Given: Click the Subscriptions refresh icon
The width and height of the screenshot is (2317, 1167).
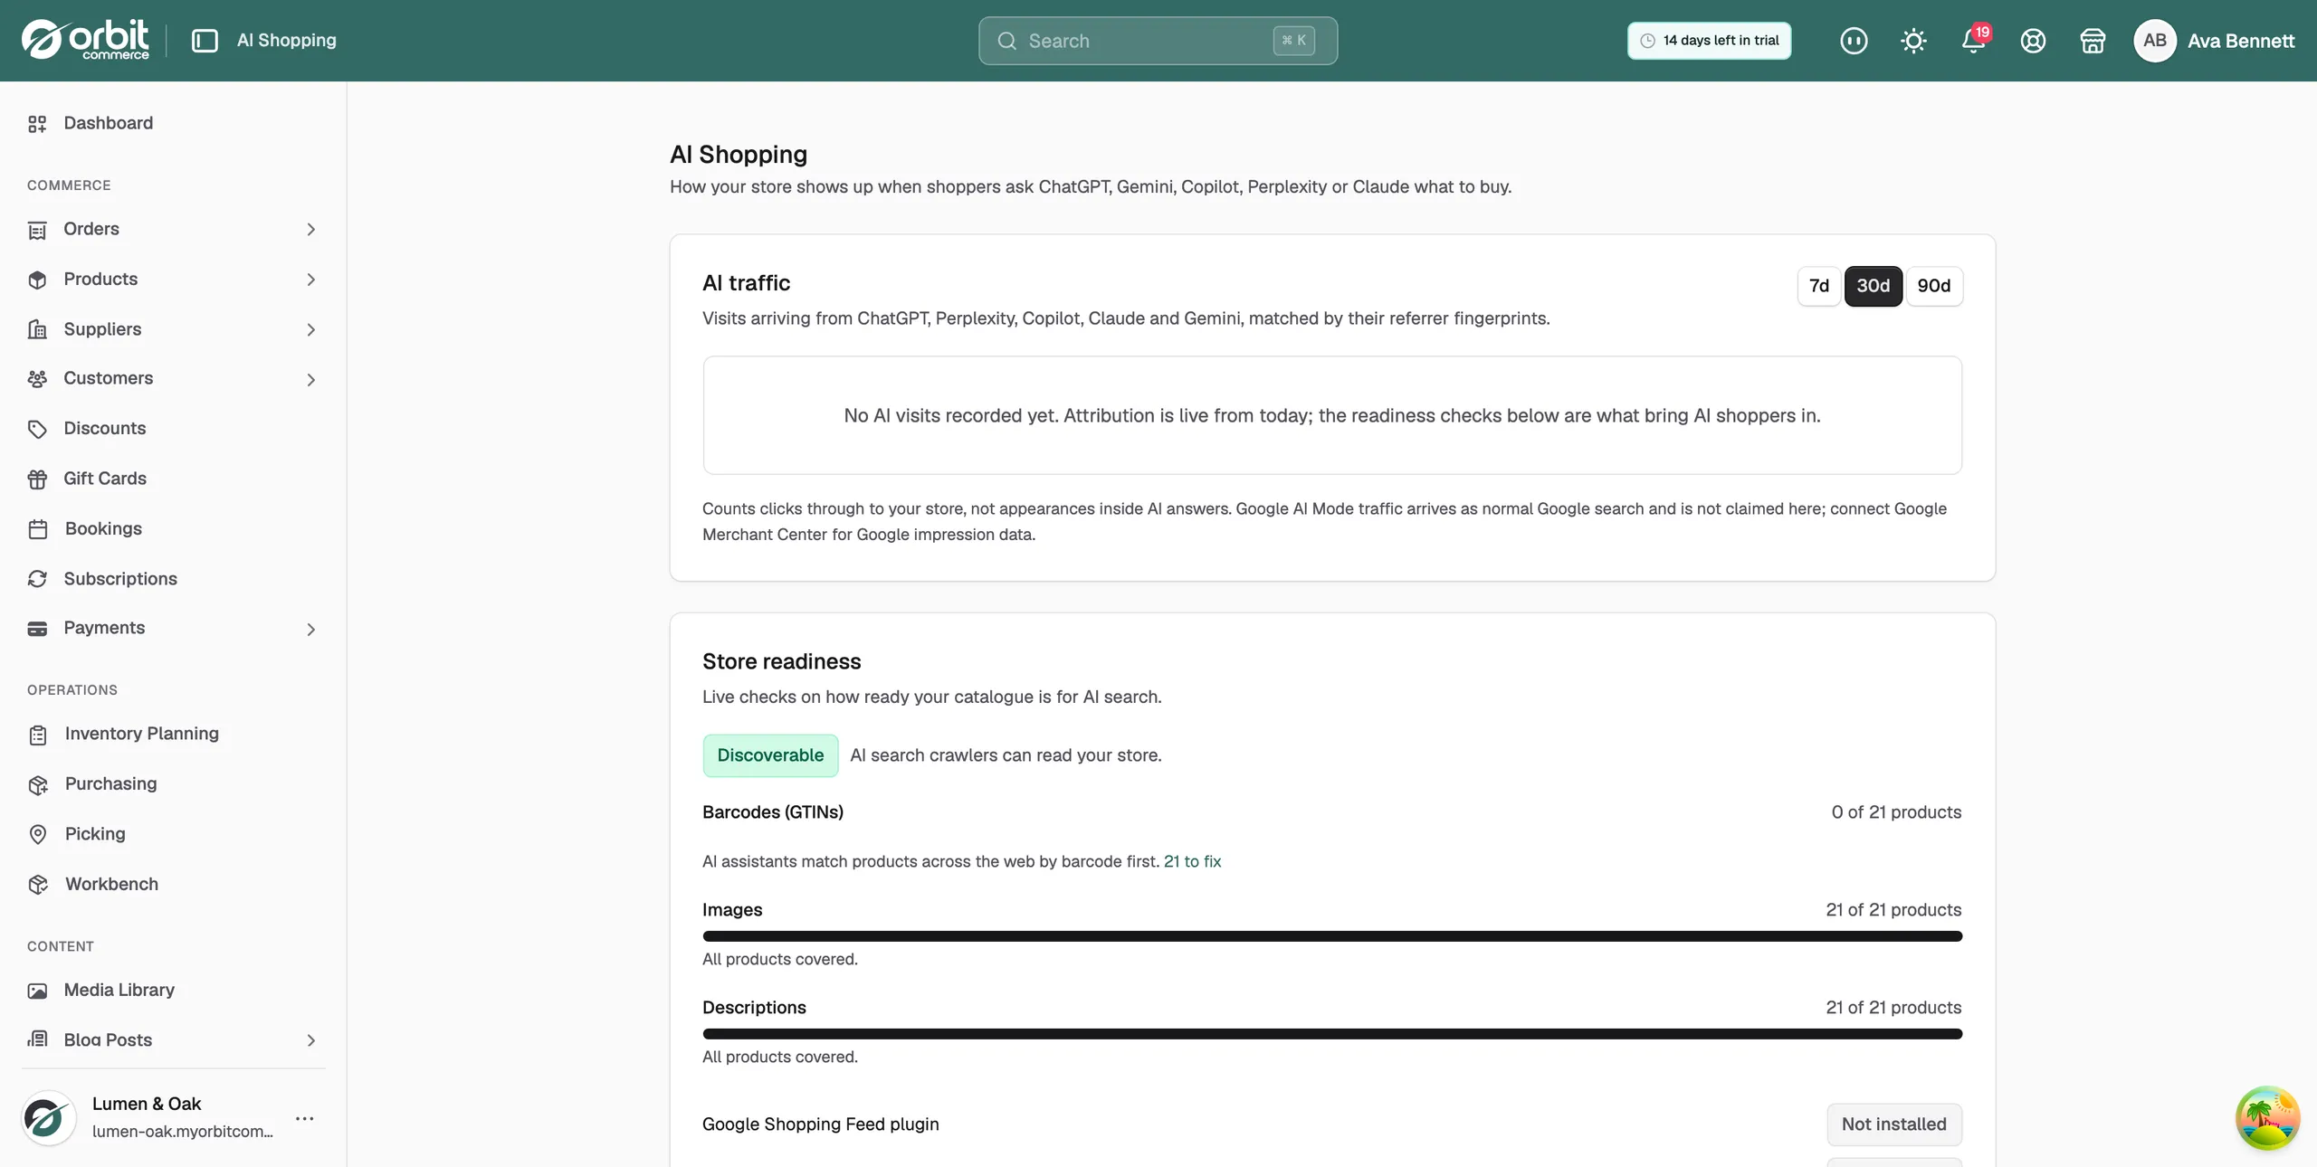Looking at the screenshot, I should (x=37, y=579).
